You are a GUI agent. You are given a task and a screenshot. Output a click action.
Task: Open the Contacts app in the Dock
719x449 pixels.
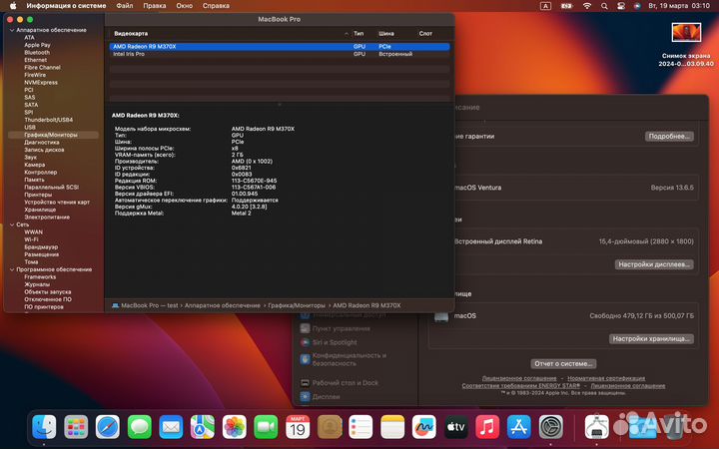tap(330, 427)
